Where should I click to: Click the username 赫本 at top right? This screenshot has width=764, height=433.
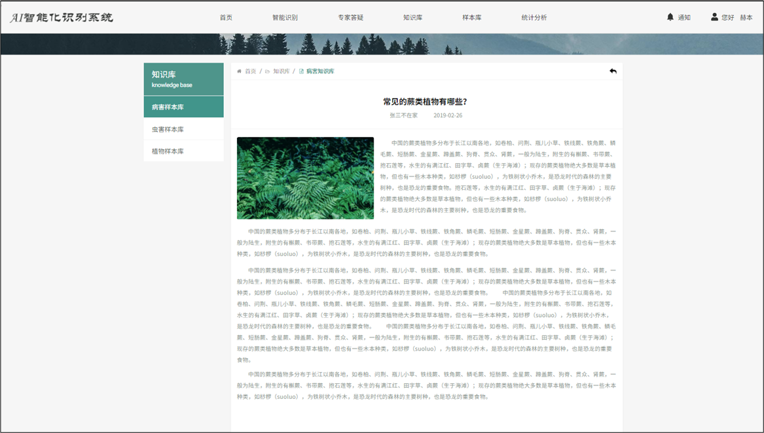(746, 18)
